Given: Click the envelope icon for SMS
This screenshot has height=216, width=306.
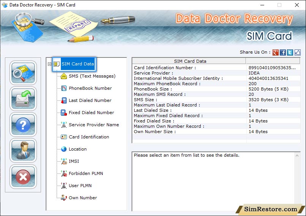Looking at the screenshot, I should tap(64, 76).
